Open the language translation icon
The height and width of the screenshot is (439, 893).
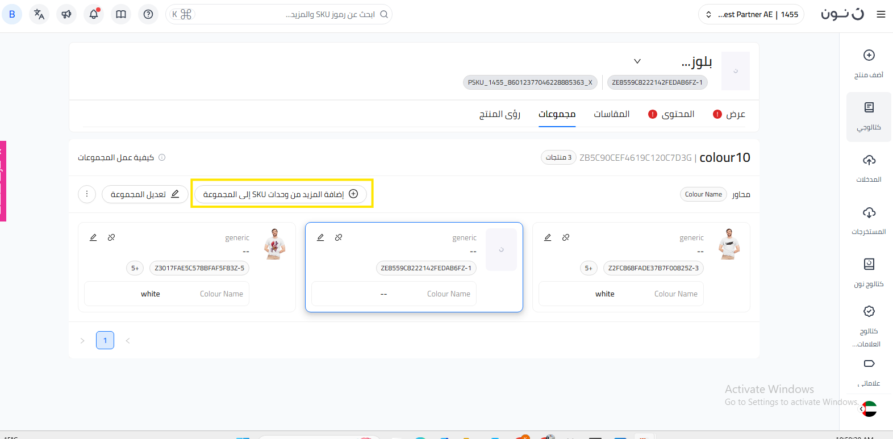point(39,14)
